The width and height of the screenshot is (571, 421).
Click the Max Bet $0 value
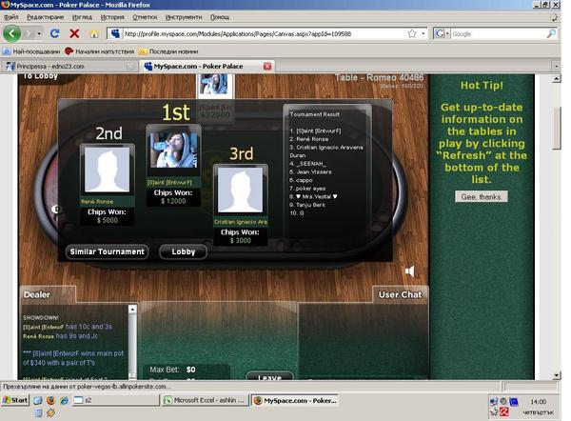pos(191,370)
